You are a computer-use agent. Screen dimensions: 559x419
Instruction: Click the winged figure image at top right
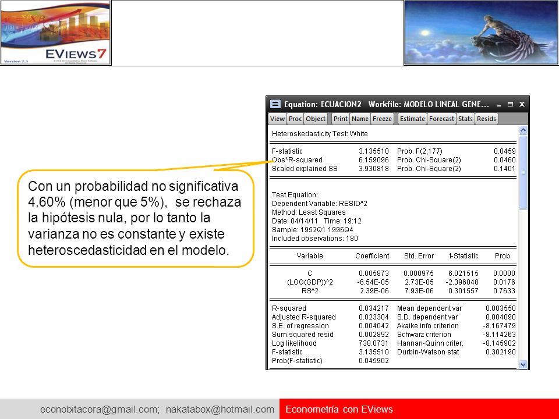[x=482, y=33]
